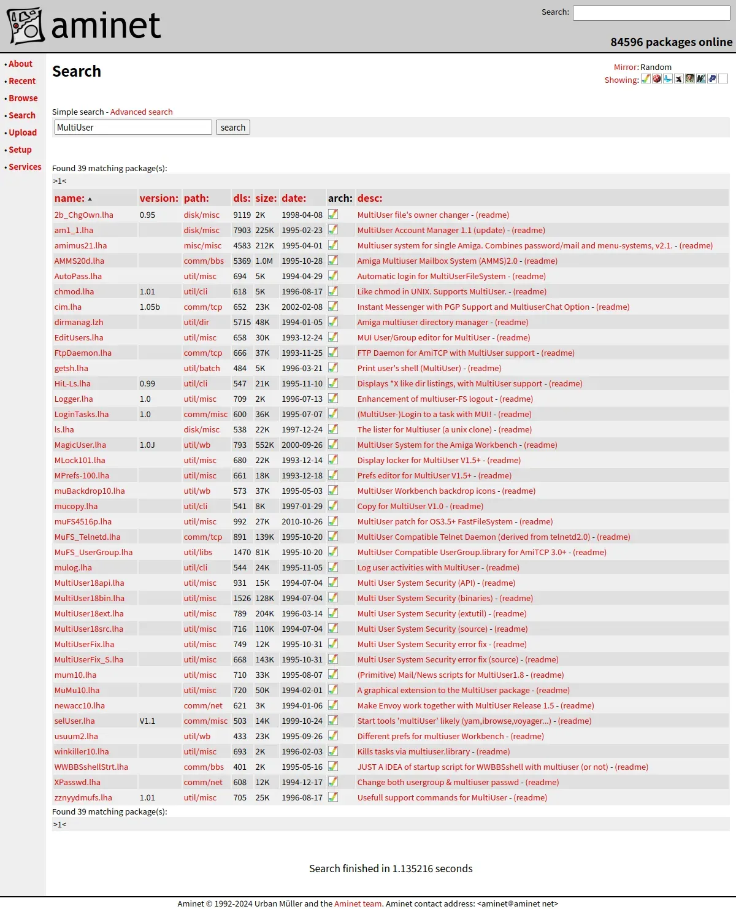This screenshot has height=909, width=736.
Task: Click the MultiUser search text box
Action: click(133, 128)
